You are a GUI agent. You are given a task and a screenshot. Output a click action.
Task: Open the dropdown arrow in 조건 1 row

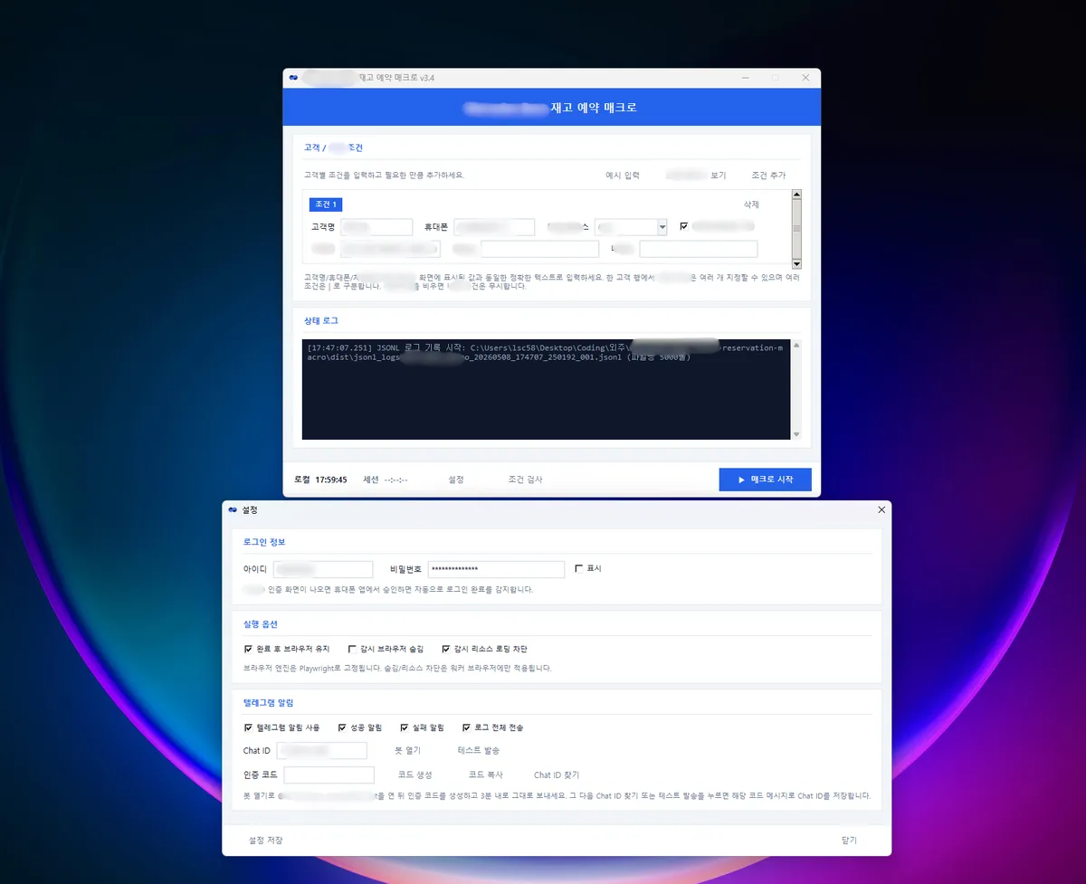(662, 227)
